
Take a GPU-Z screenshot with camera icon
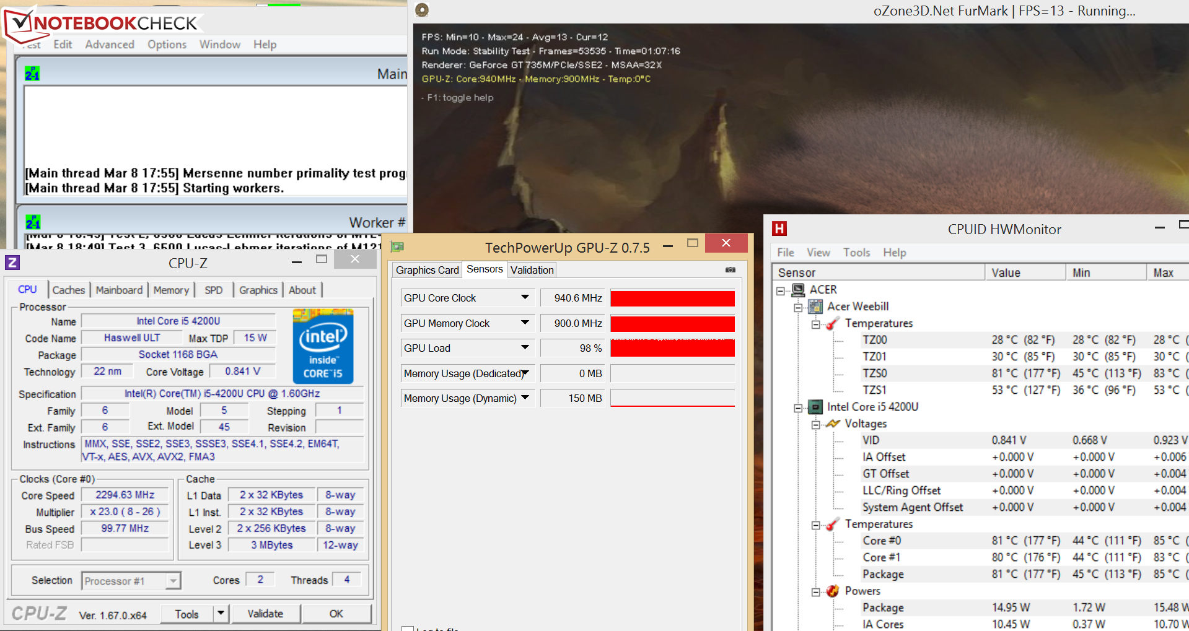[x=731, y=269]
